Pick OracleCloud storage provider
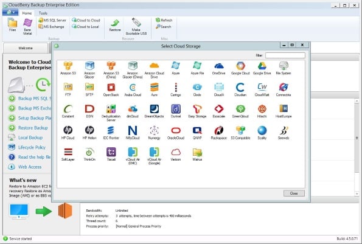The height and width of the screenshot is (244, 362). (175, 133)
